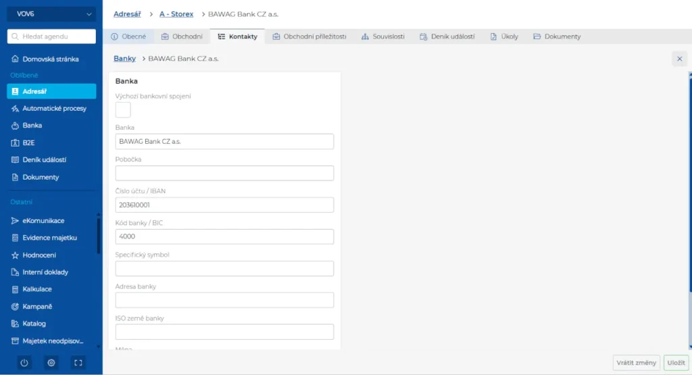Open settings gear icon in sidebar footer

[51, 363]
